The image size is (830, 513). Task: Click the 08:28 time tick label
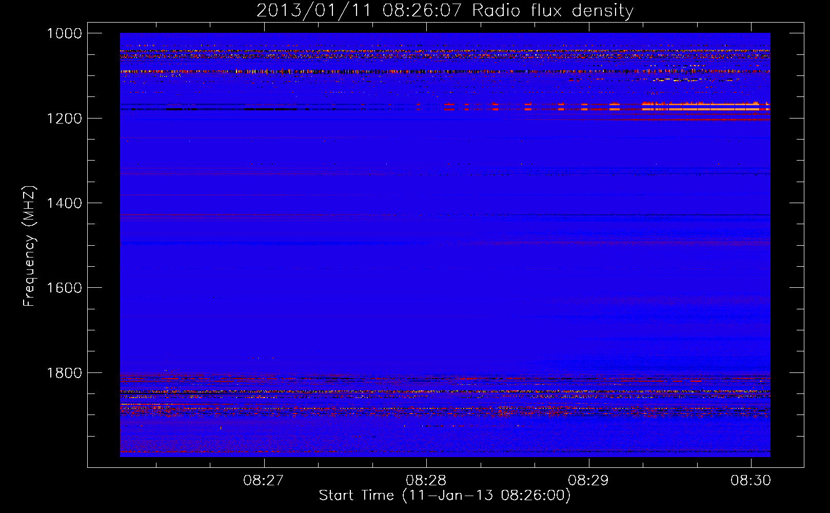(x=426, y=481)
